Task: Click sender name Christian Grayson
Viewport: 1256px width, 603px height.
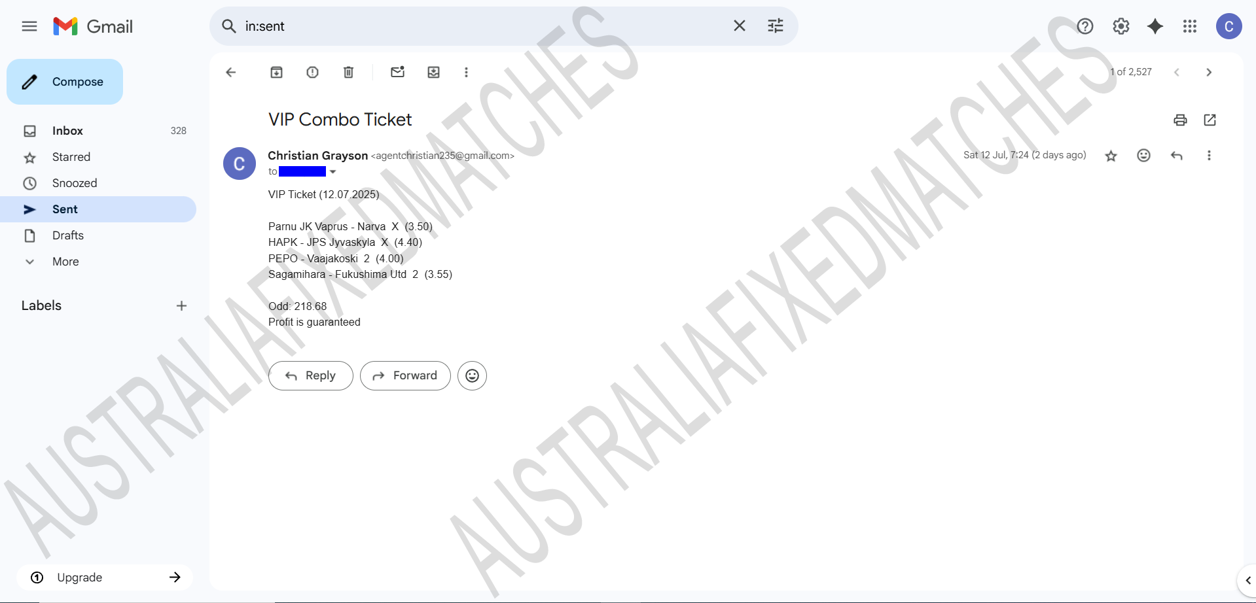Action: click(x=318, y=156)
